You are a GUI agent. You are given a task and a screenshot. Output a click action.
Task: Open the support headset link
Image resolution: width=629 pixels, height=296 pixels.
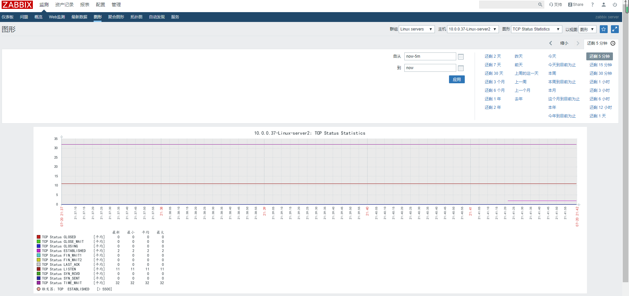coord(555,5)
